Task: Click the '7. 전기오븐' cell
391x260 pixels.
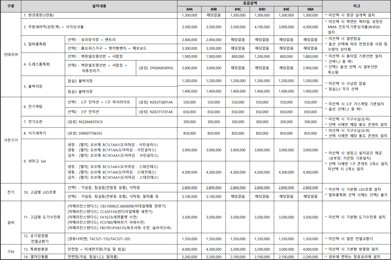Action: click(x=43, y=122)
